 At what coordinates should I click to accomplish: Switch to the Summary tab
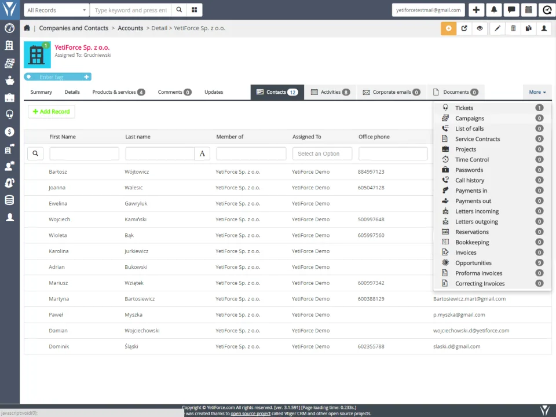[41, 92]
